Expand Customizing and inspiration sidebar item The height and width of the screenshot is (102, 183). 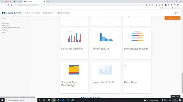[11, 28]
